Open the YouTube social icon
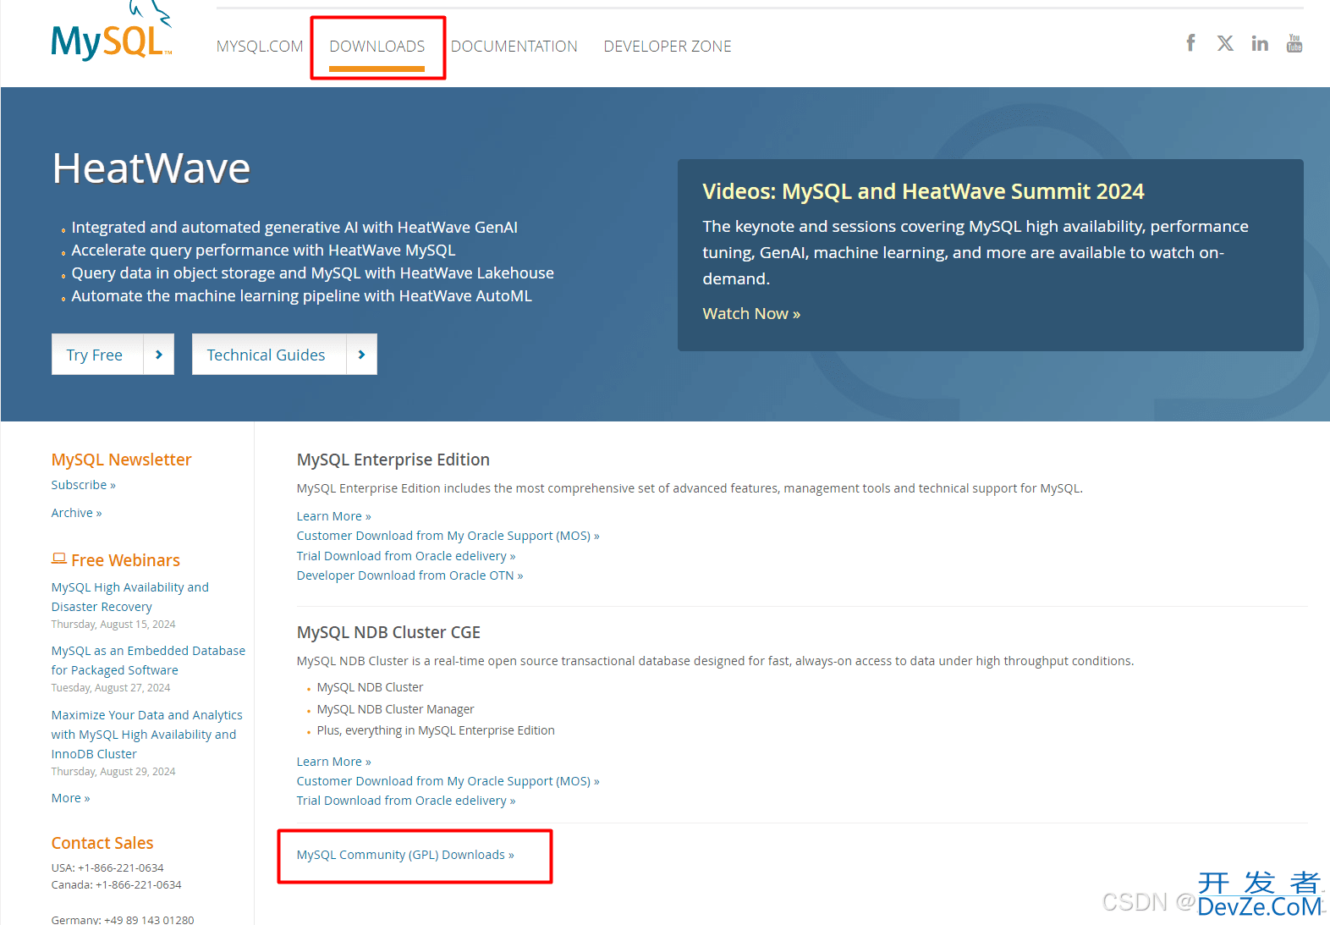The image size is (1330, 925). 1294,43
